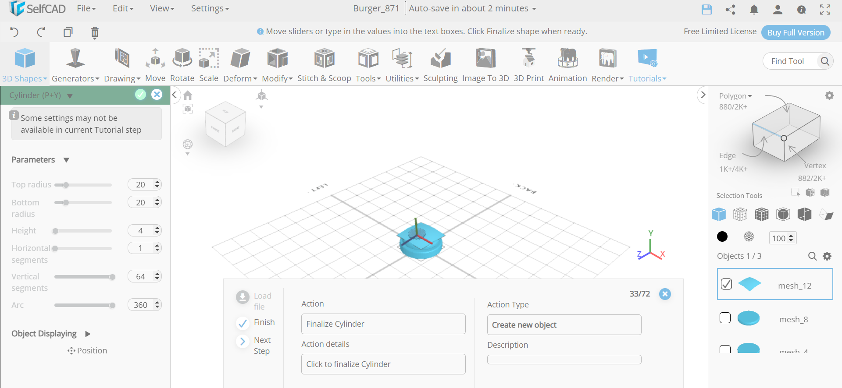Open the user account icon
Viewport: 842px width, 388px height.
778,9
